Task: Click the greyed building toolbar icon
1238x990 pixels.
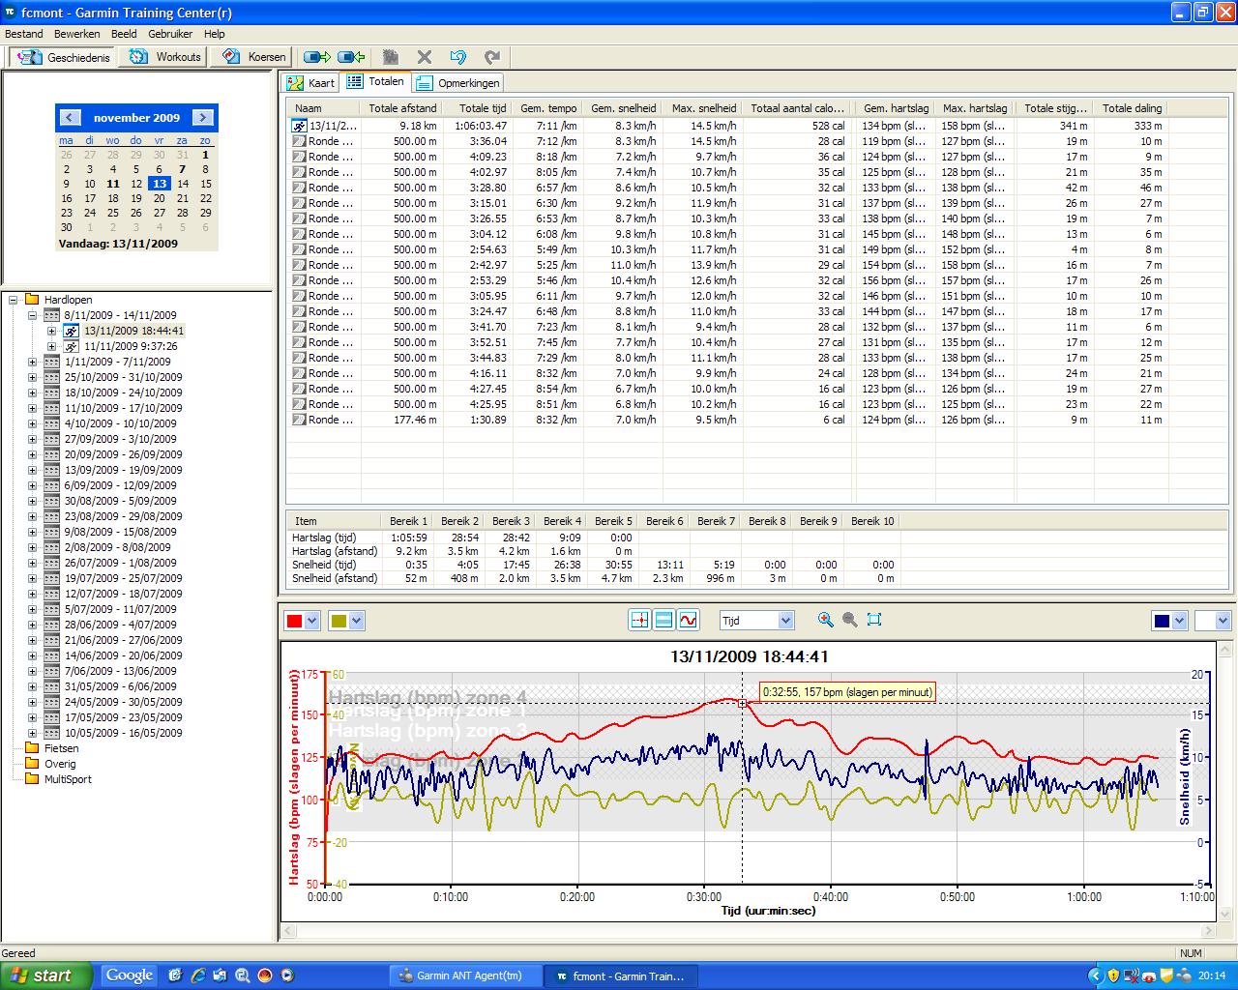Action: point(391,57)
